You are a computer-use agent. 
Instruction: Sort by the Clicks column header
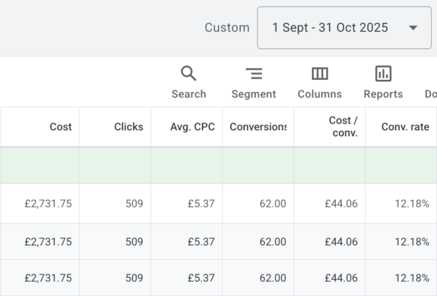tap(128, 127)
